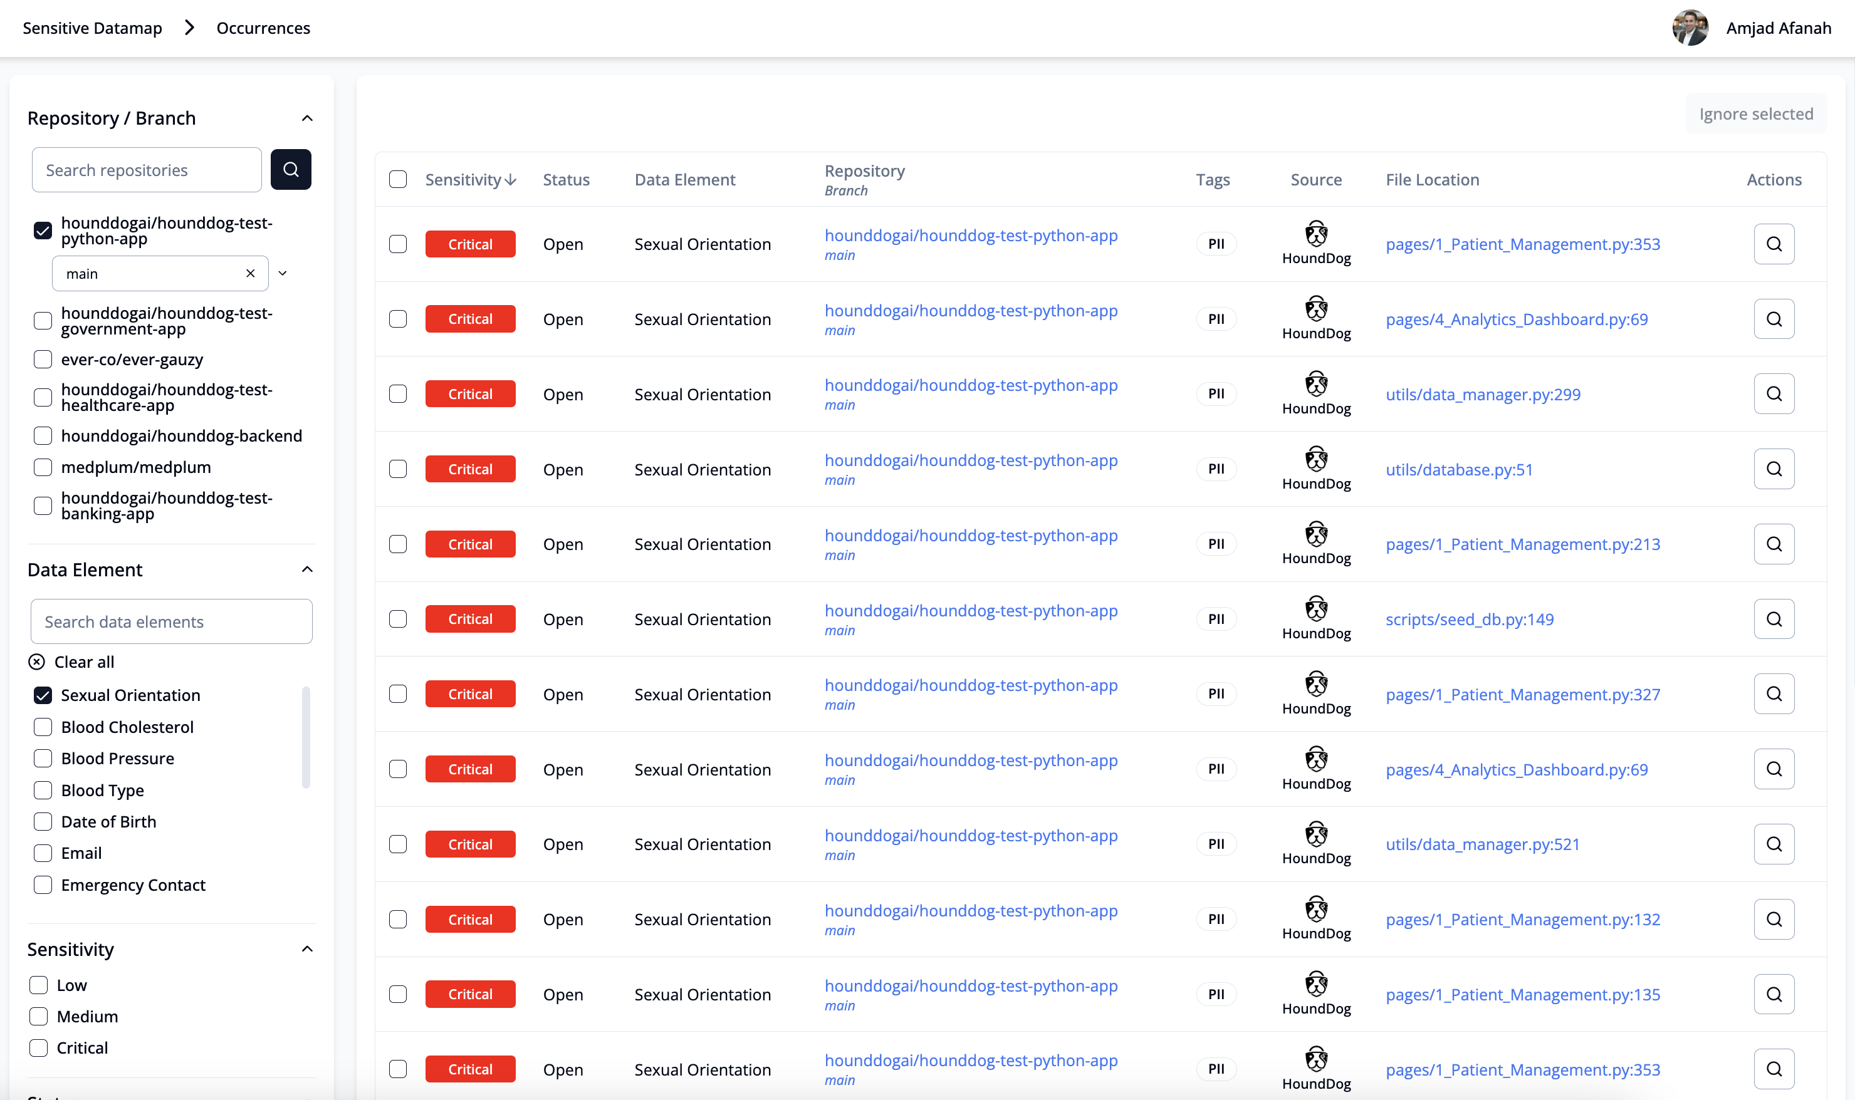Collapse the Data Element filter section
The height and width of the screenshot is (1100, 1855).
point(307,570)
